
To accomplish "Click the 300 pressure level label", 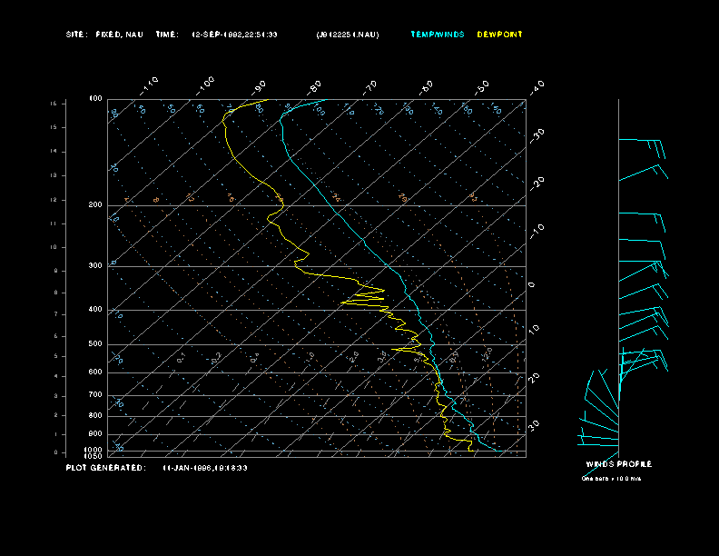I will [95, 266].
